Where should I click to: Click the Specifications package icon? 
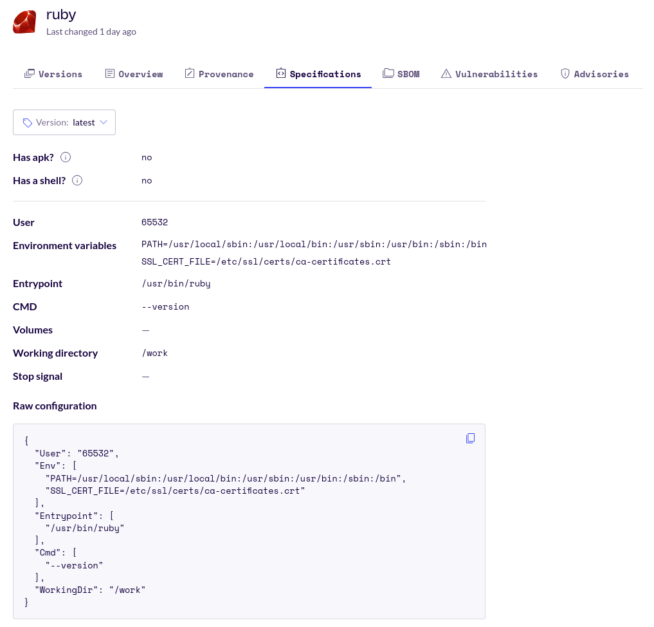click(281, 73)
